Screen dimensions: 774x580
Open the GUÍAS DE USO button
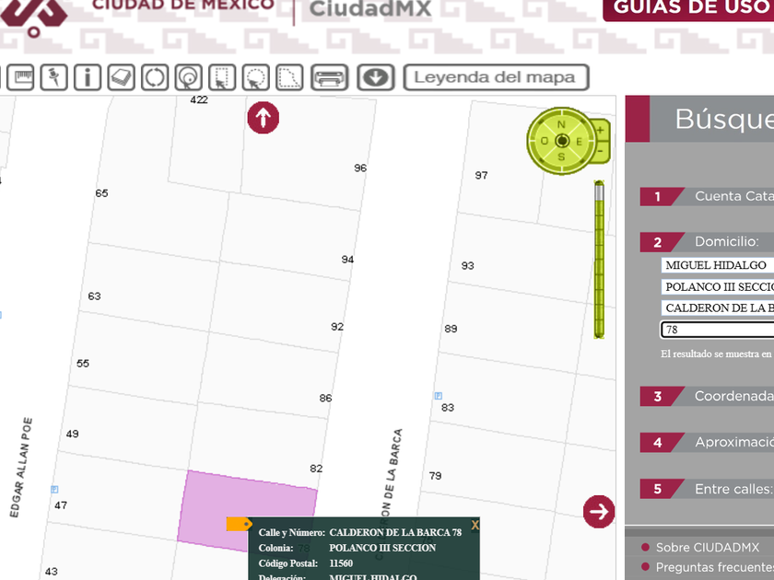click(x=688, y=9)
